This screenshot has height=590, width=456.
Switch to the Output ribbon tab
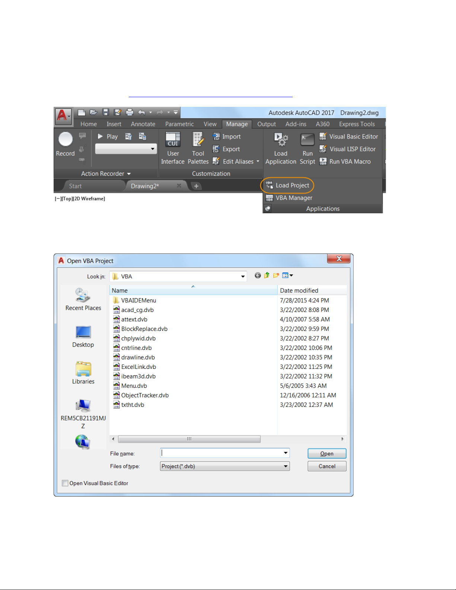pyautogui.click(x=267, y=124)
